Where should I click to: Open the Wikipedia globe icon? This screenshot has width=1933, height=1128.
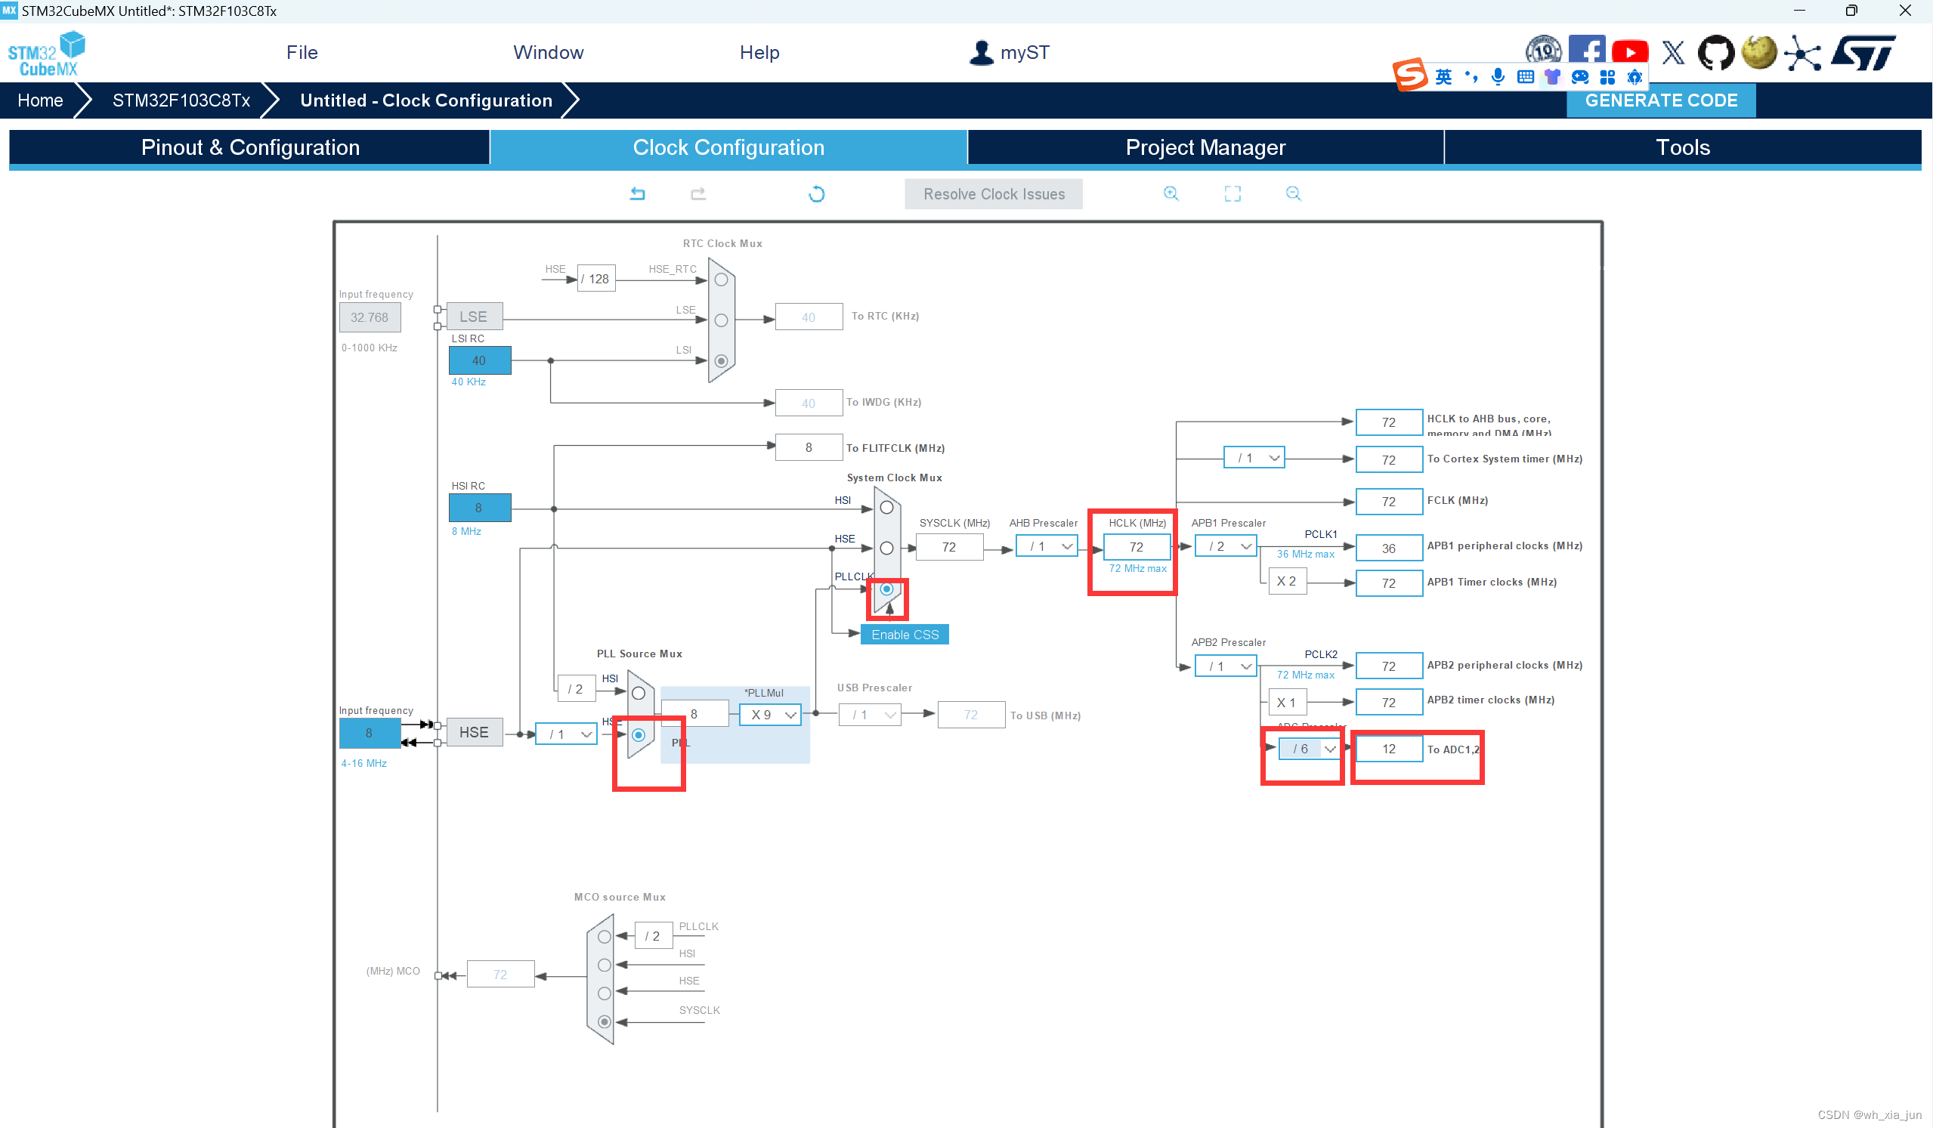1759,53
